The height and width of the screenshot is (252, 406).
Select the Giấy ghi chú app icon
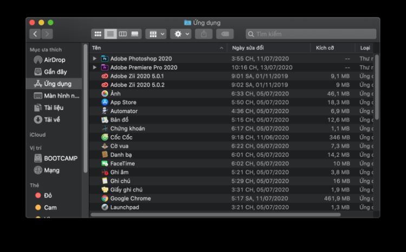coord(104,190)
